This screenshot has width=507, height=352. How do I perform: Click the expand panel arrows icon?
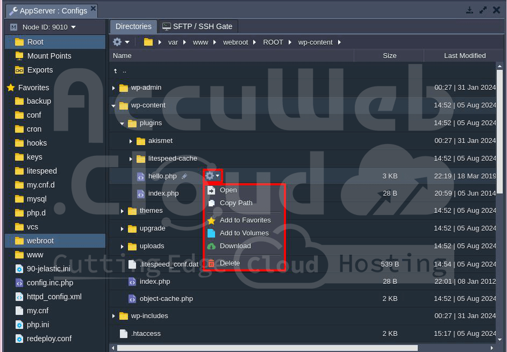click(483, 10)
